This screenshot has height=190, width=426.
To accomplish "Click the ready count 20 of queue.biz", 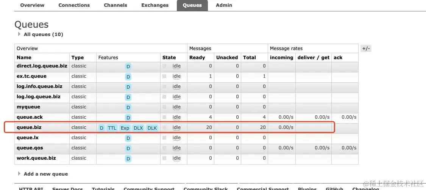I will [x=209, y=127].
